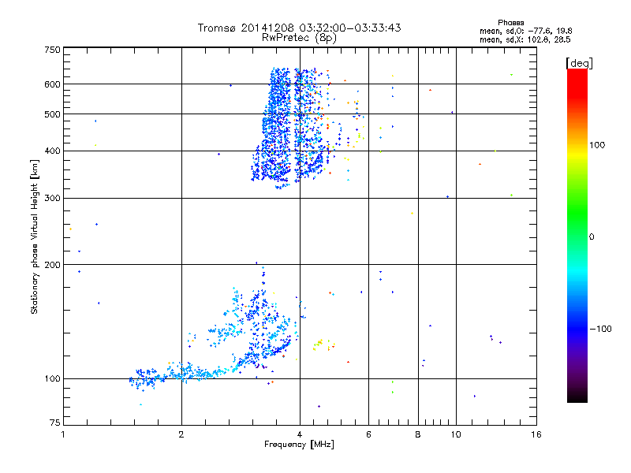631x473 pixels.
Task: Click the plot title 'Tromsø 20141208 03:32:00-03:33:43'
Action: pyautogui.click(x=299, y=28)
